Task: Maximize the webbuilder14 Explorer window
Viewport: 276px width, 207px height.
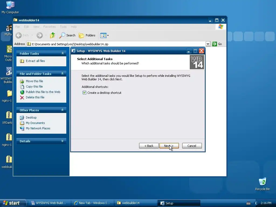Action: [x=217, y=20]
